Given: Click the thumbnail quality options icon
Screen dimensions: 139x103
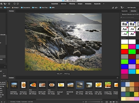Looking at the screenshot, I should (x=116, y=8).
